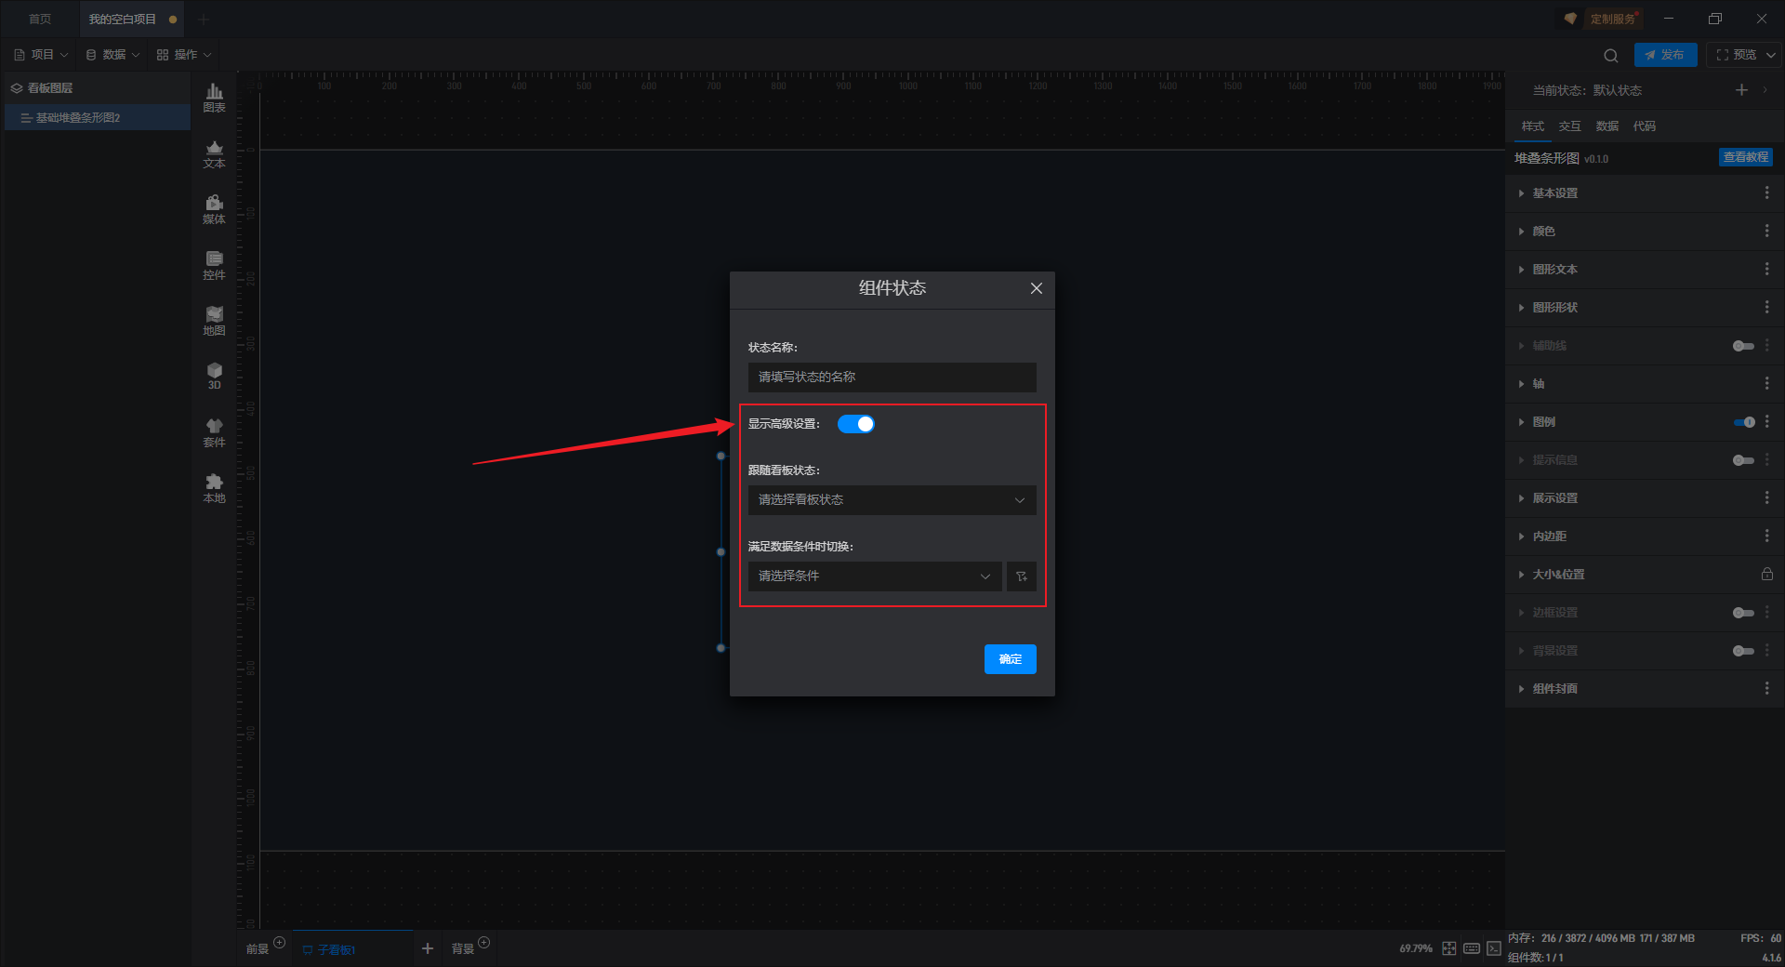
Task: Switch to the 代码 tab
Action: point(1645,126)
